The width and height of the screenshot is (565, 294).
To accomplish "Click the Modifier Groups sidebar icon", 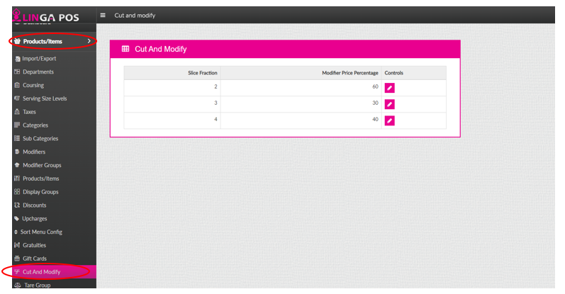I will pos(17,165).
